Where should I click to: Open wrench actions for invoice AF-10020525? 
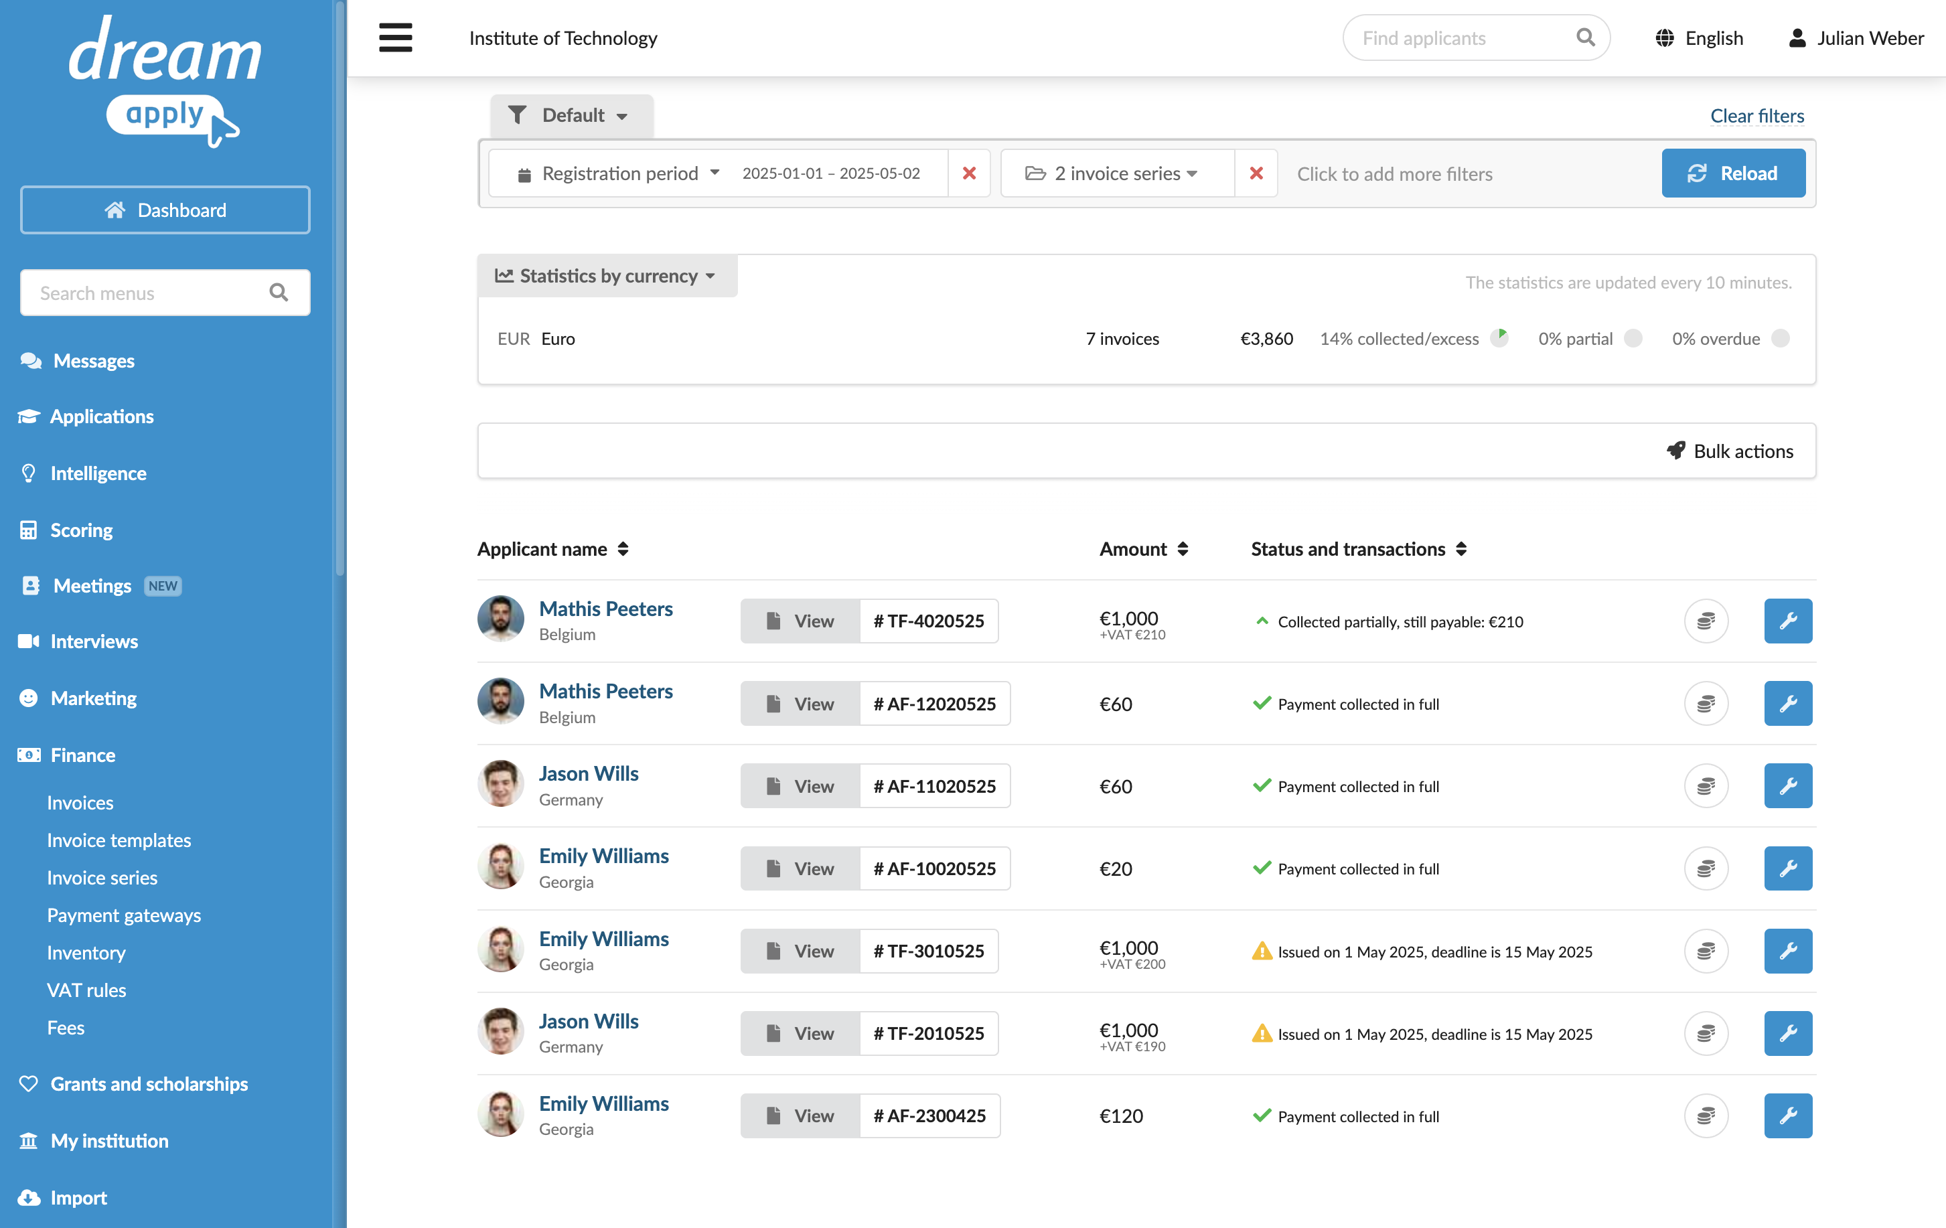(x=1787, y=868)
